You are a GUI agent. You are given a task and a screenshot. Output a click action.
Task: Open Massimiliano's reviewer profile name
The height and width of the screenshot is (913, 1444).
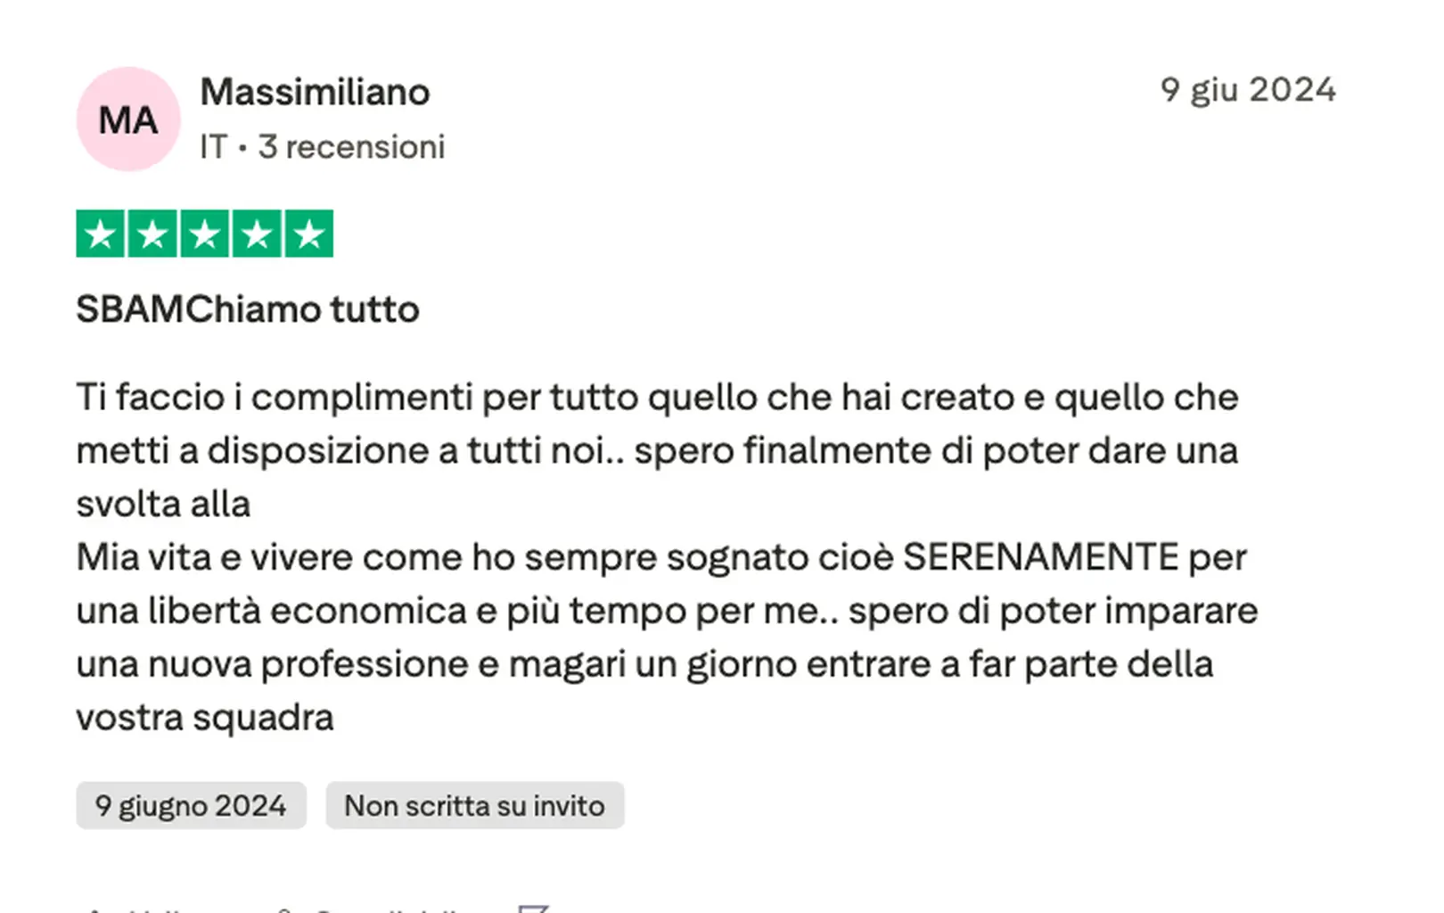[x=315, y=92]
